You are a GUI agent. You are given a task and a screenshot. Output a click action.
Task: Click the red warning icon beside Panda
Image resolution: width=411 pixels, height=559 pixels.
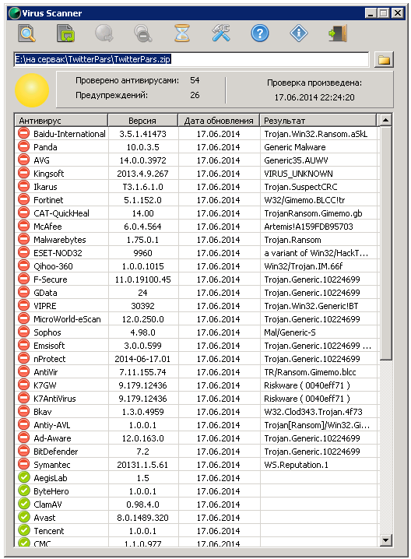pos(23,147)
